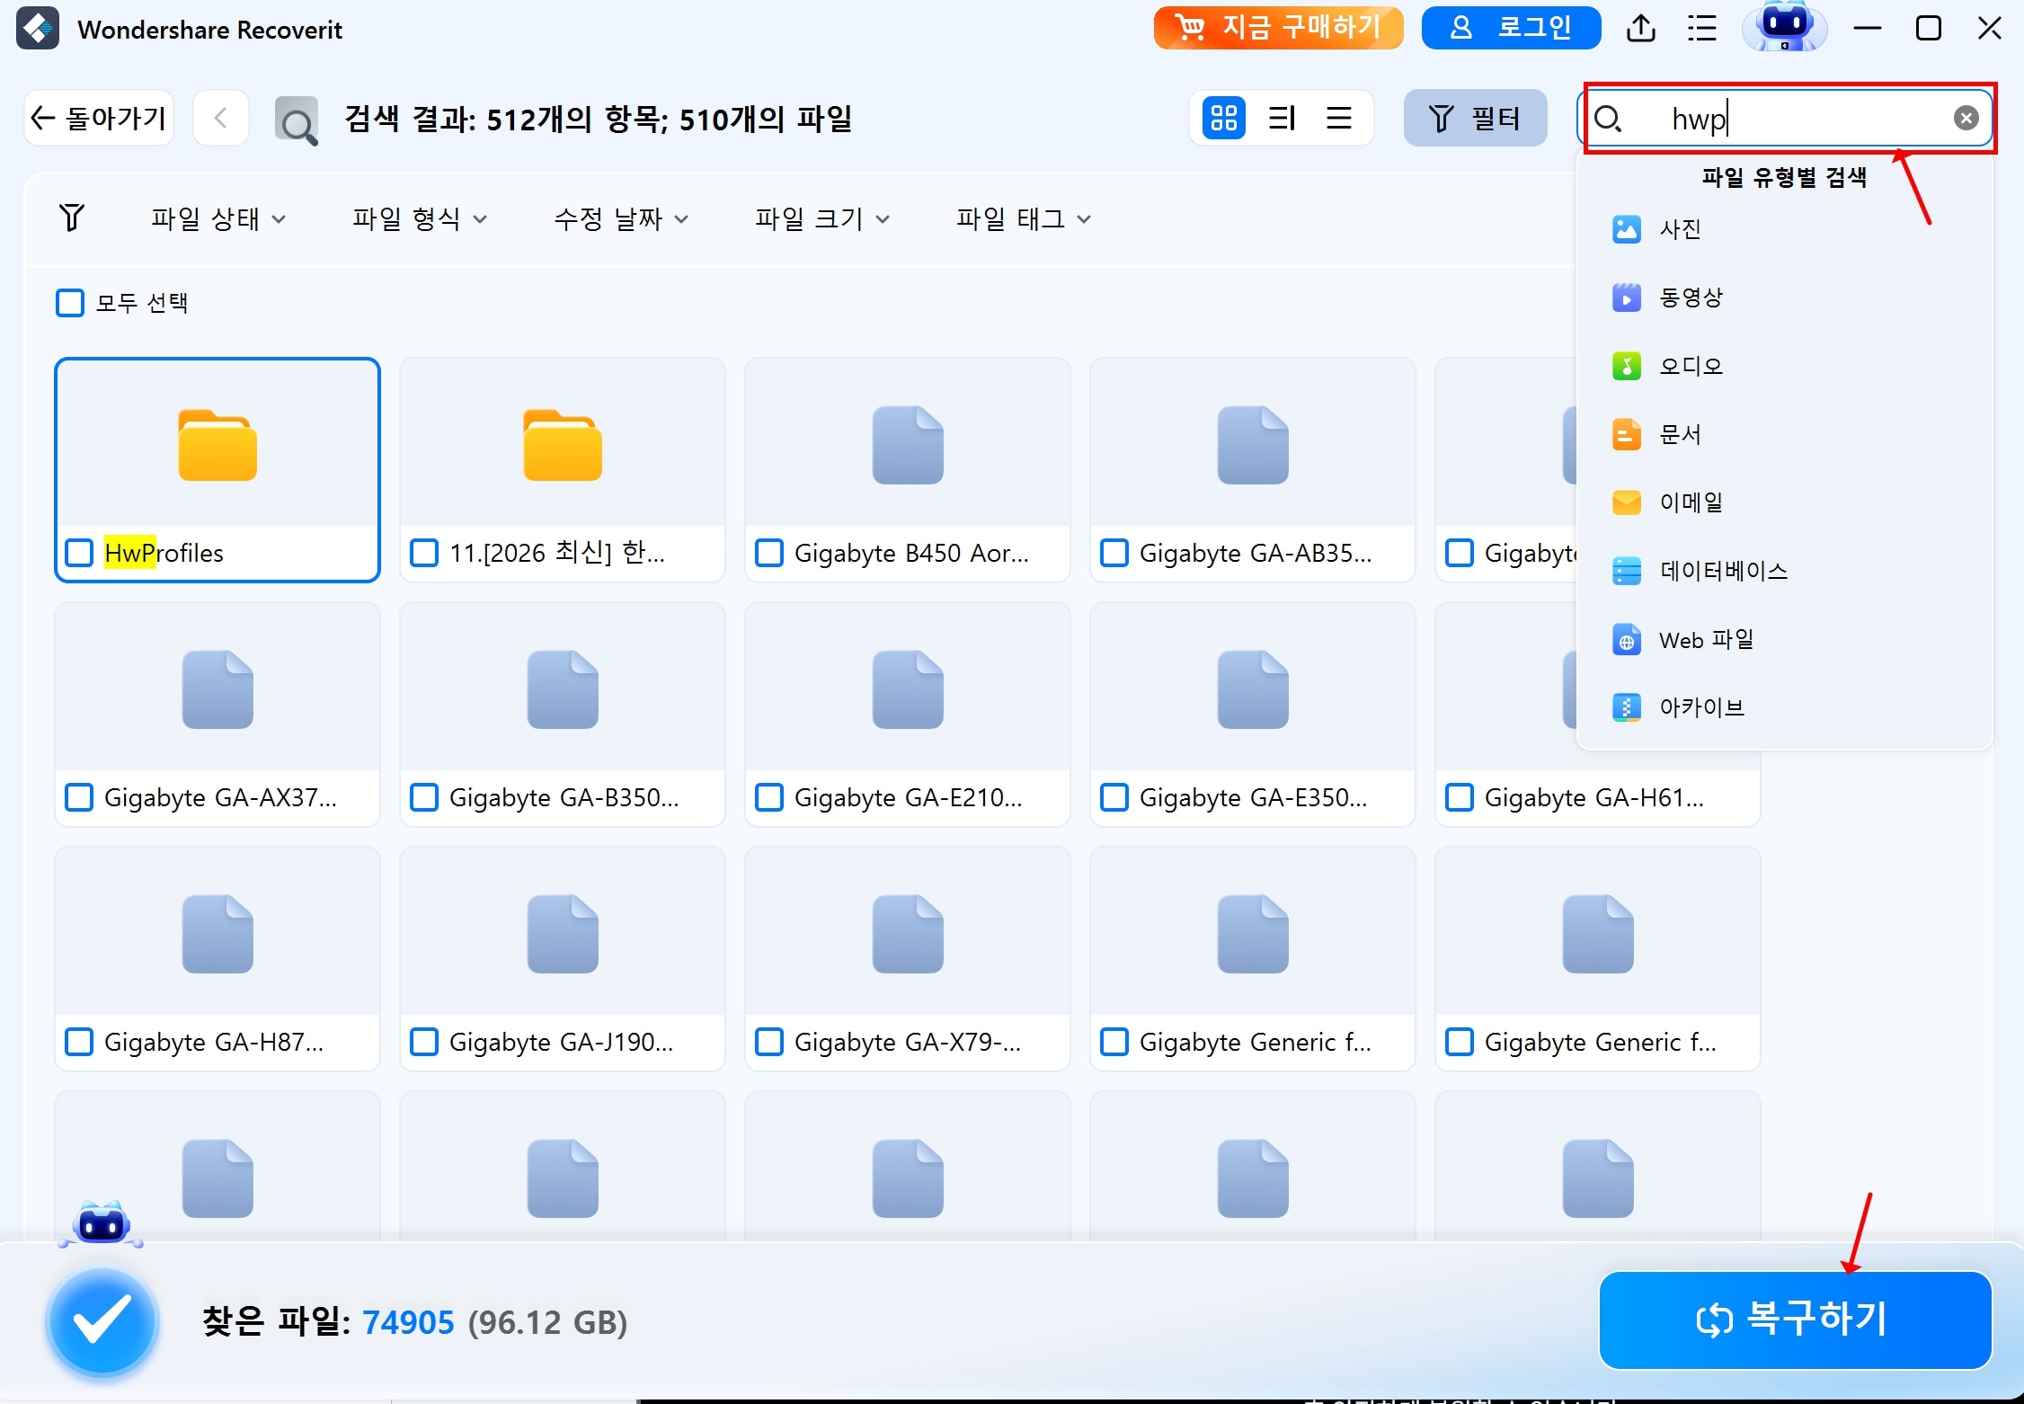The height and width of the screenshot is (1404, 2024).
Task: Check the Gigabyte B450 Aor file checkbox
Action: pyautogui.click(x=769, y=553)
